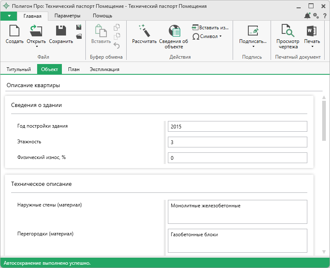The image size is (330, 268).
Task: Open the План tab
Action: click(x=74, y=69)
